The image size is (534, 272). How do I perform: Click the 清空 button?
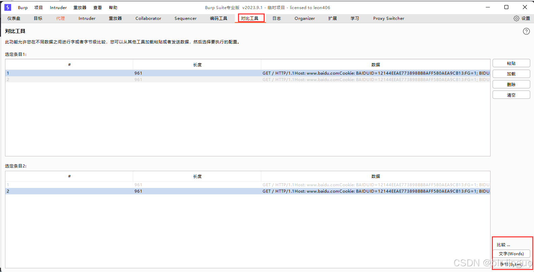511,95
